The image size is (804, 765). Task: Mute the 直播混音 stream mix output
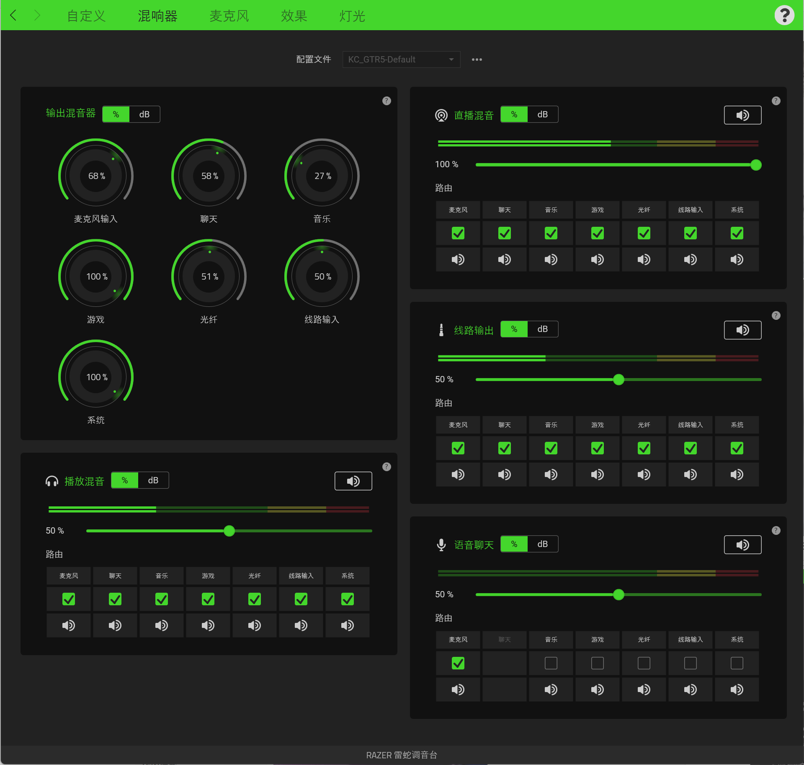(x=742, y=115)
